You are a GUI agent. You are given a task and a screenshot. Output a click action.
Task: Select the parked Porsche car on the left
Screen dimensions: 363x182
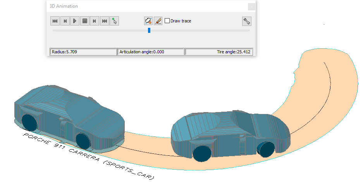[x=70, y=116]
